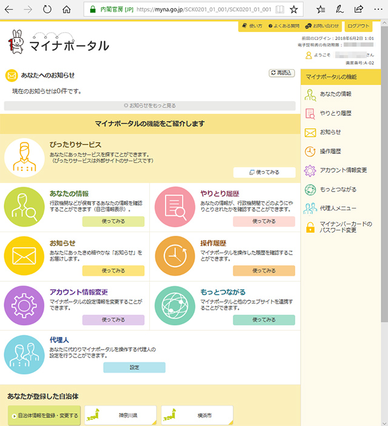This screenshot has width=388, height=426.
Task: Click the vertical scrollbar thumb
Action: [x=384, y=174]
